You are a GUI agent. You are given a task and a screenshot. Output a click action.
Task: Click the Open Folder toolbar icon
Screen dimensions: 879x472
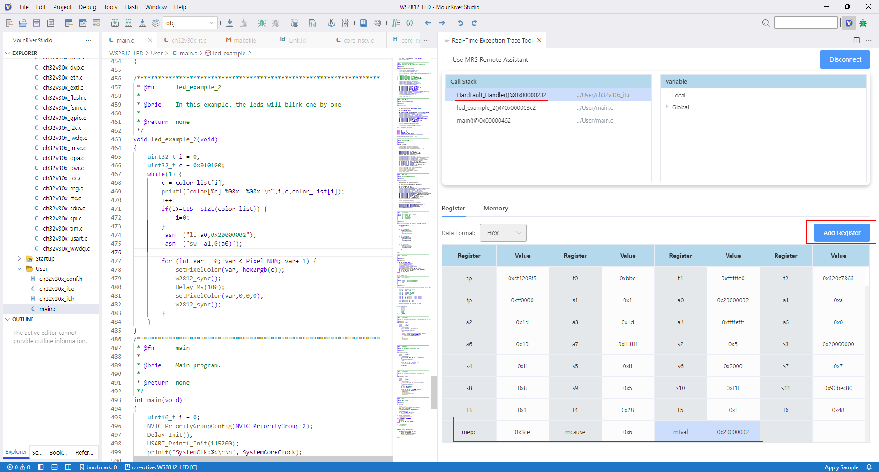tap(23, 23)
